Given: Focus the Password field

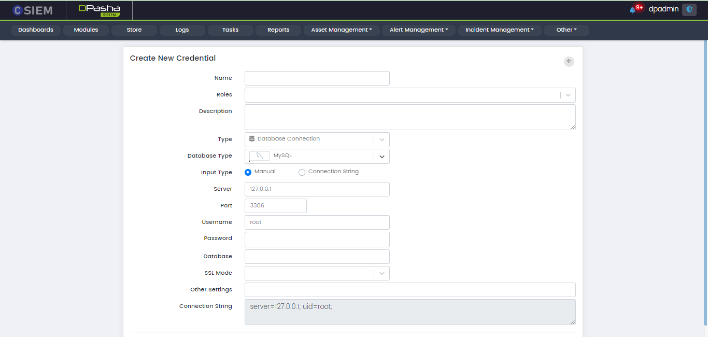Looking at the screenshot, I should 317,239.
